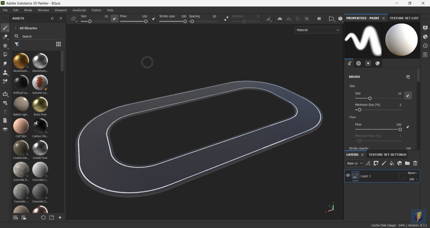430x228 pixels.
Task: Select the Brass Pure material thumbnail
Action: pos(40,105)
